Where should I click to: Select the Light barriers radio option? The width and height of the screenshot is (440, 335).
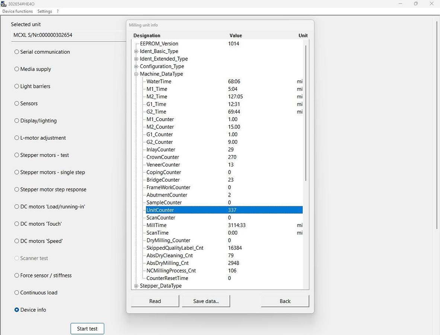coord(17,86)
